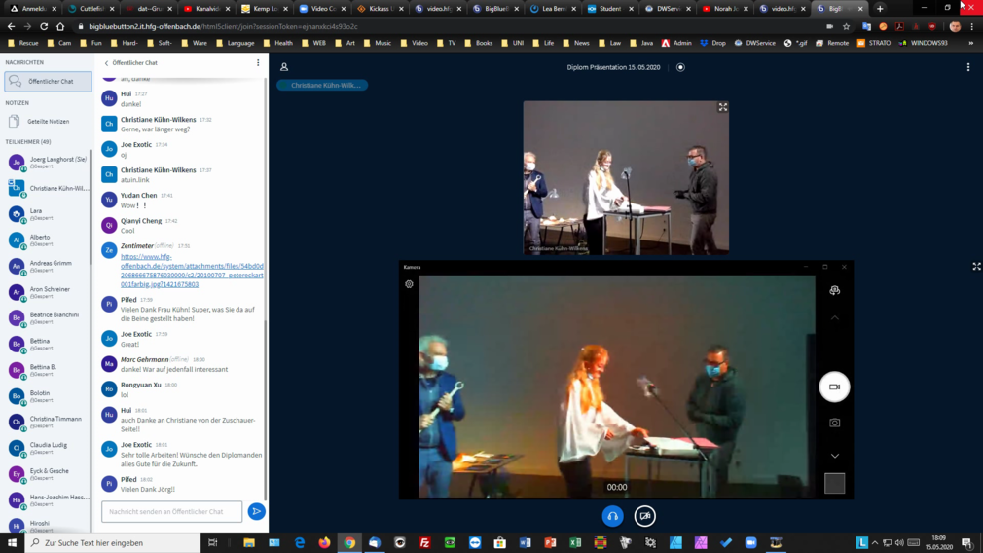Click the Windows taskbar search box
983x553 pixels.
click(113, 543)
